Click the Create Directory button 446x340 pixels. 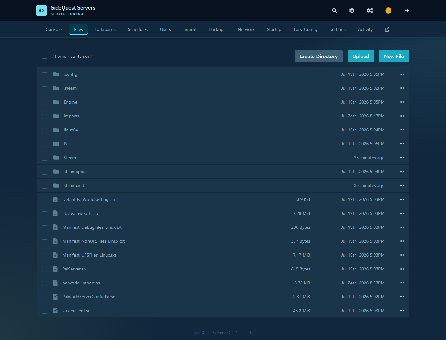319,56
